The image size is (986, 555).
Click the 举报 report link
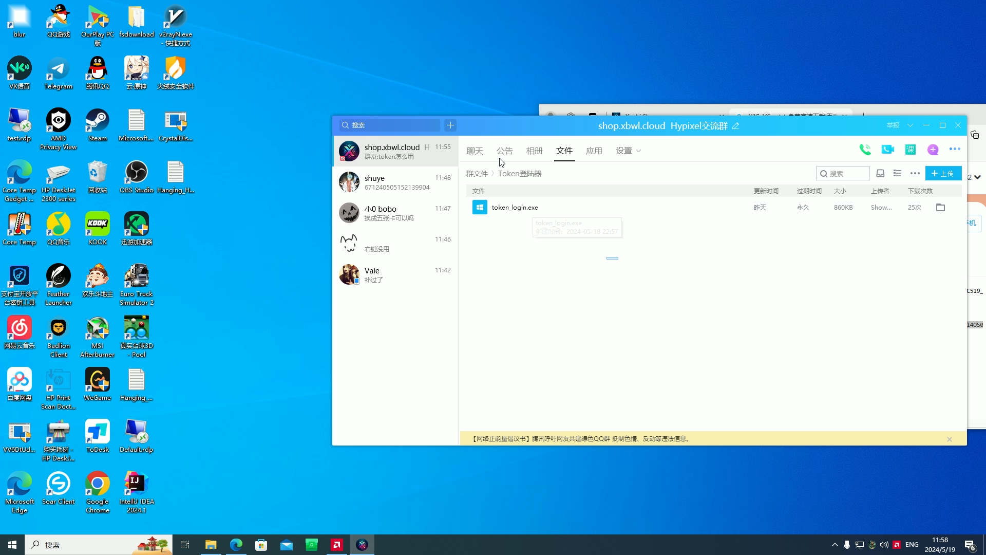[x=893, y=125]
